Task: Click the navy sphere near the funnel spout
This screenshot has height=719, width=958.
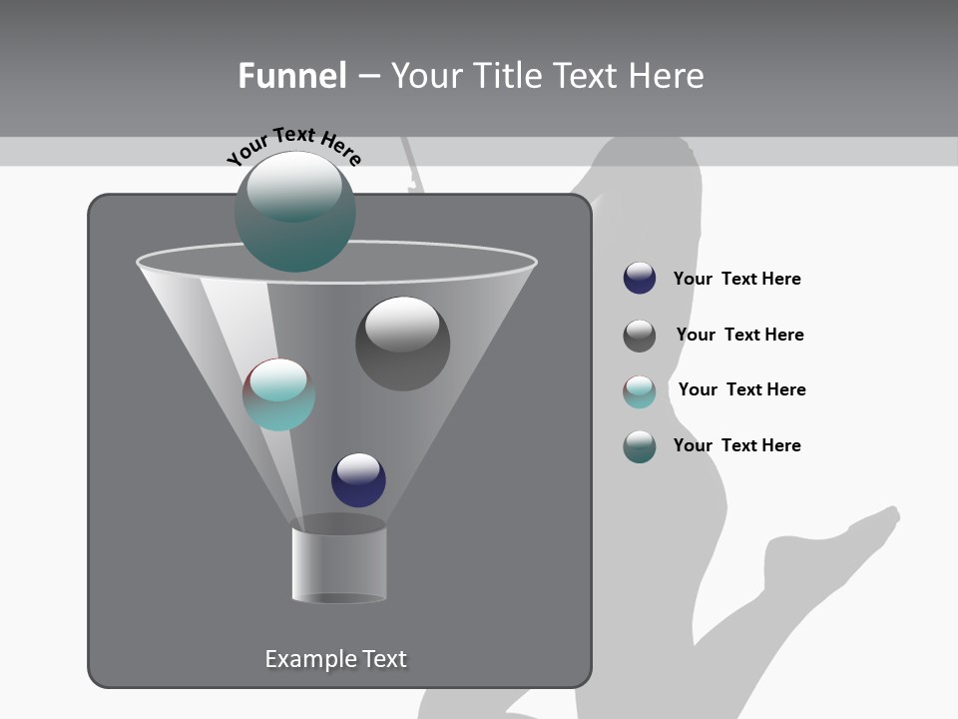Action: pos(358,480)
